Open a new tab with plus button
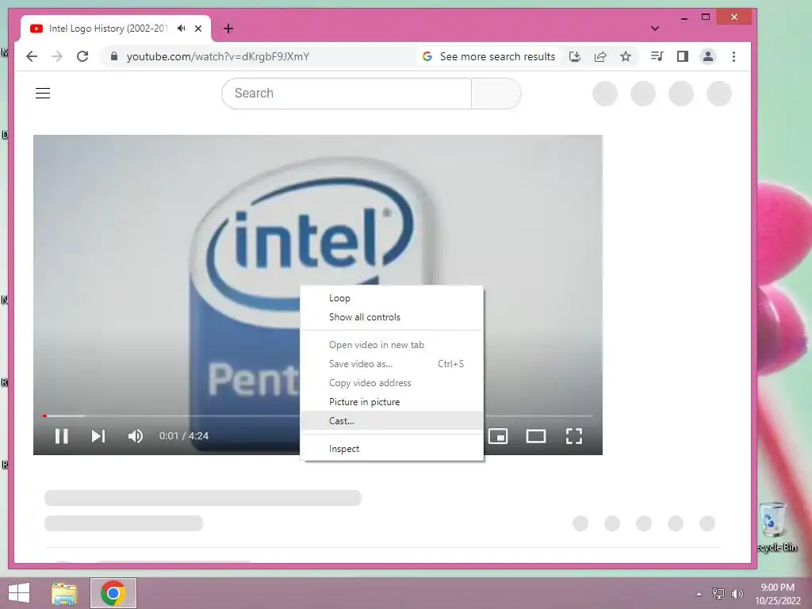The height and width of the screenshot is (609, 812). click(228, 29)
